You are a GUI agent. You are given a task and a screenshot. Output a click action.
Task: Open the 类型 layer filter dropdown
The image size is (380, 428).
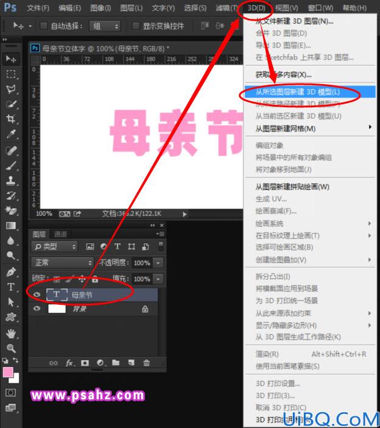(54, 247)
